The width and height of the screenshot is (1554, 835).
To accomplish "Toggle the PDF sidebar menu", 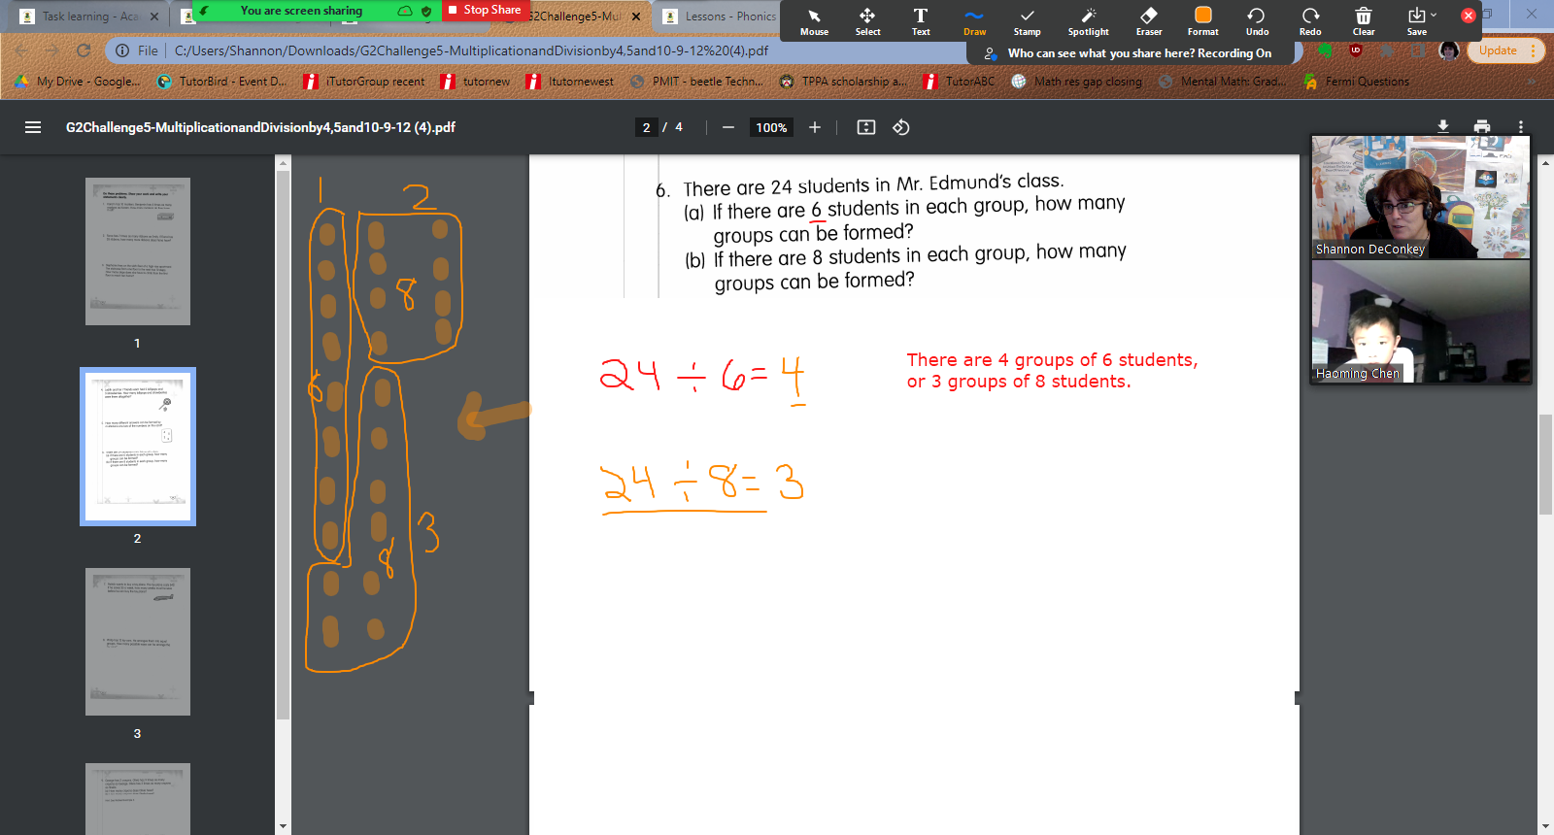I will pyautogui.click(x=33, y=127).
